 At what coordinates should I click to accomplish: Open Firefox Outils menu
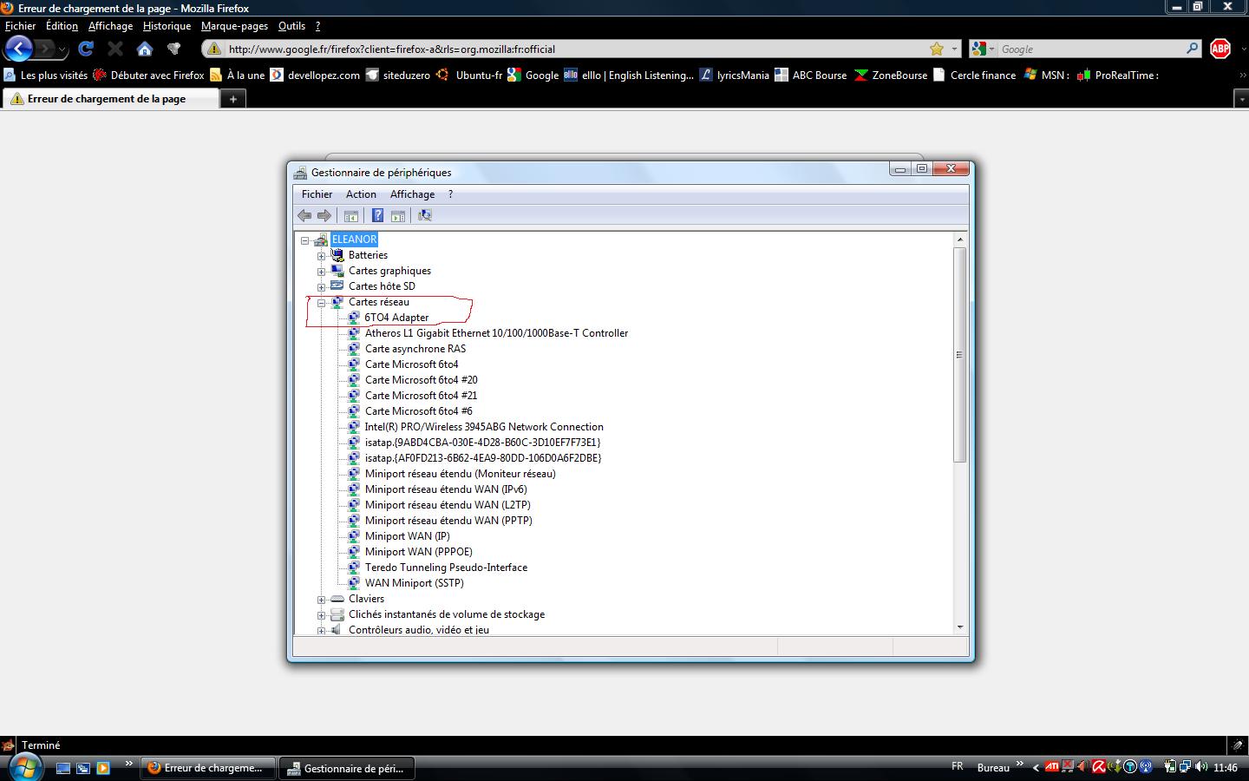click(291, 26)
